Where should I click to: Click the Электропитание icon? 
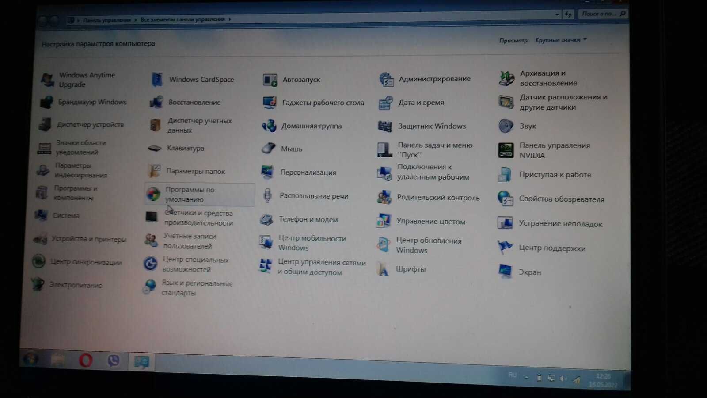pyautogui.click(x=38, y=284)
